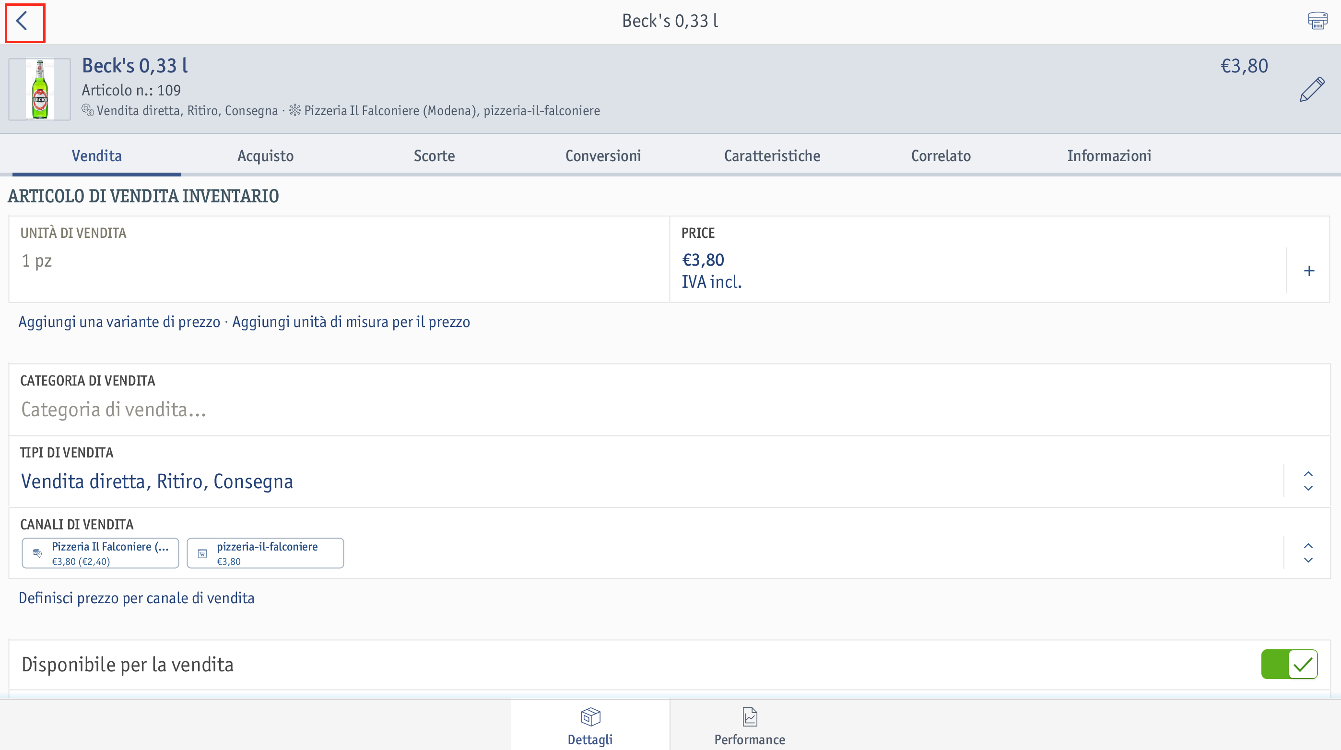Open the Scorte tab

[x=434, y=156]
